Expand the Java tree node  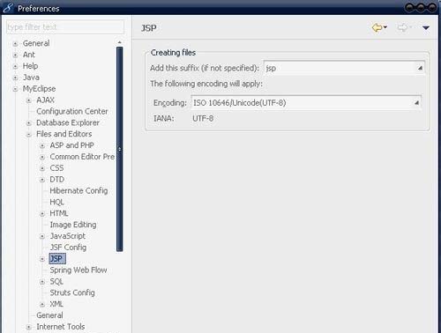[15, 78]
